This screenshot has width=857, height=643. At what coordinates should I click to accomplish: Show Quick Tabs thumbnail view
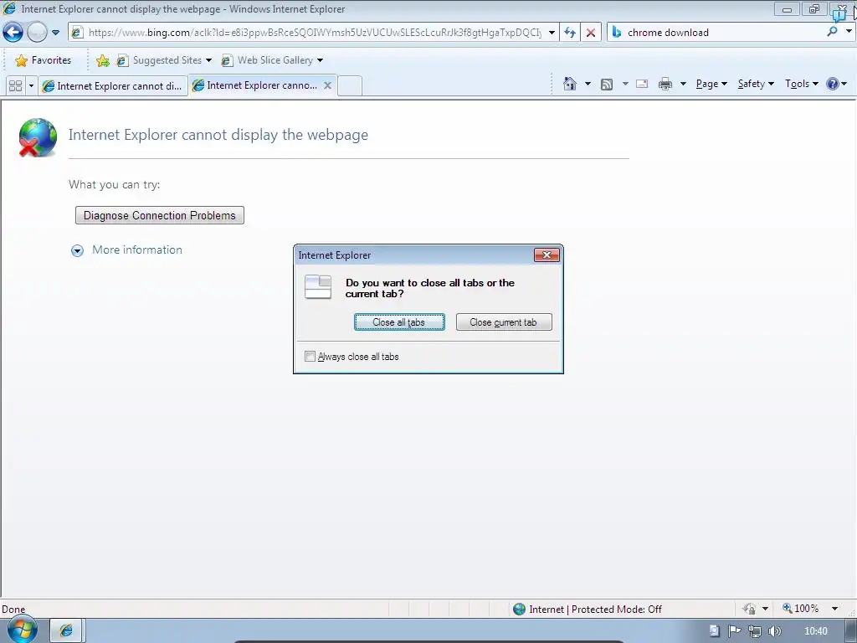click(x=15, y=86)
